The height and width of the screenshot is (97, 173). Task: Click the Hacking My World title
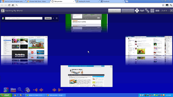pyautogui.click(x=14, y=11)
